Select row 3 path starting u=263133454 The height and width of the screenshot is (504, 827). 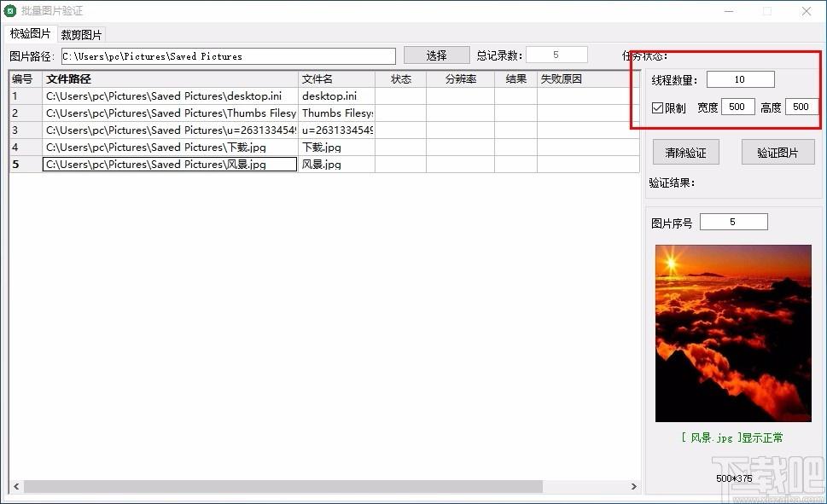(x=170, y=130)
